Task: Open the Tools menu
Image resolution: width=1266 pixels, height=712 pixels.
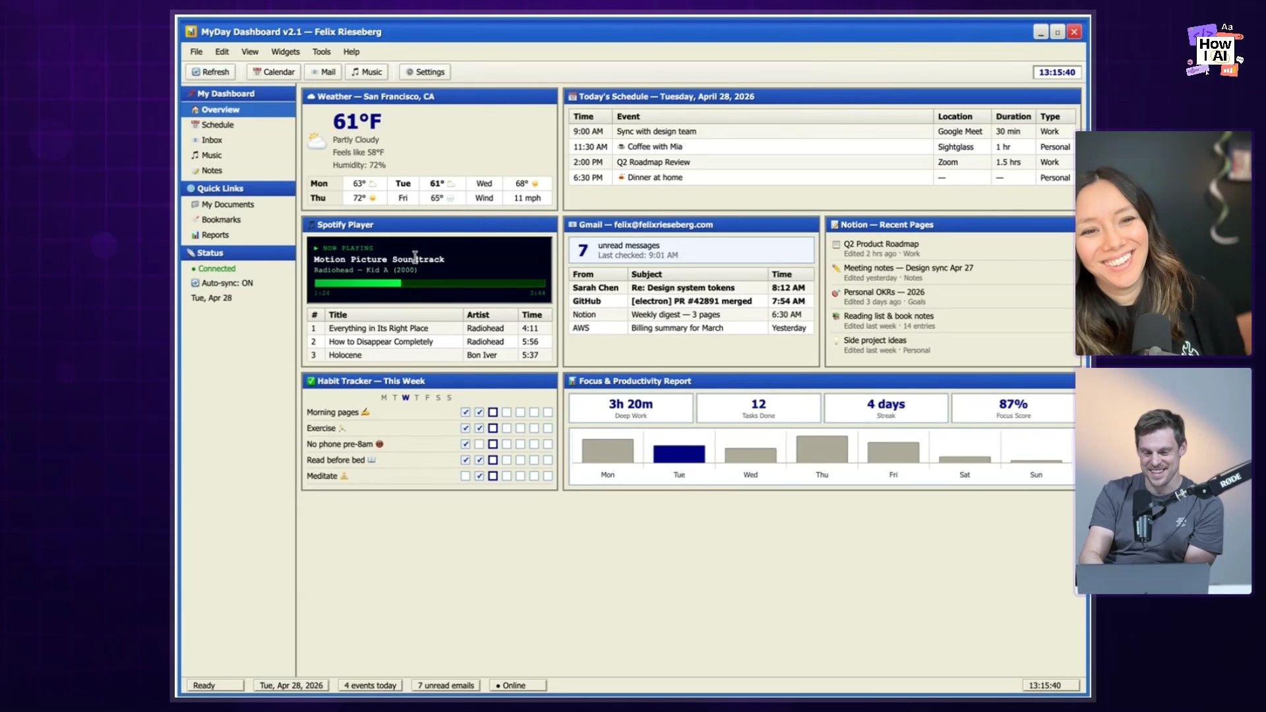Action: pos(322,51)
